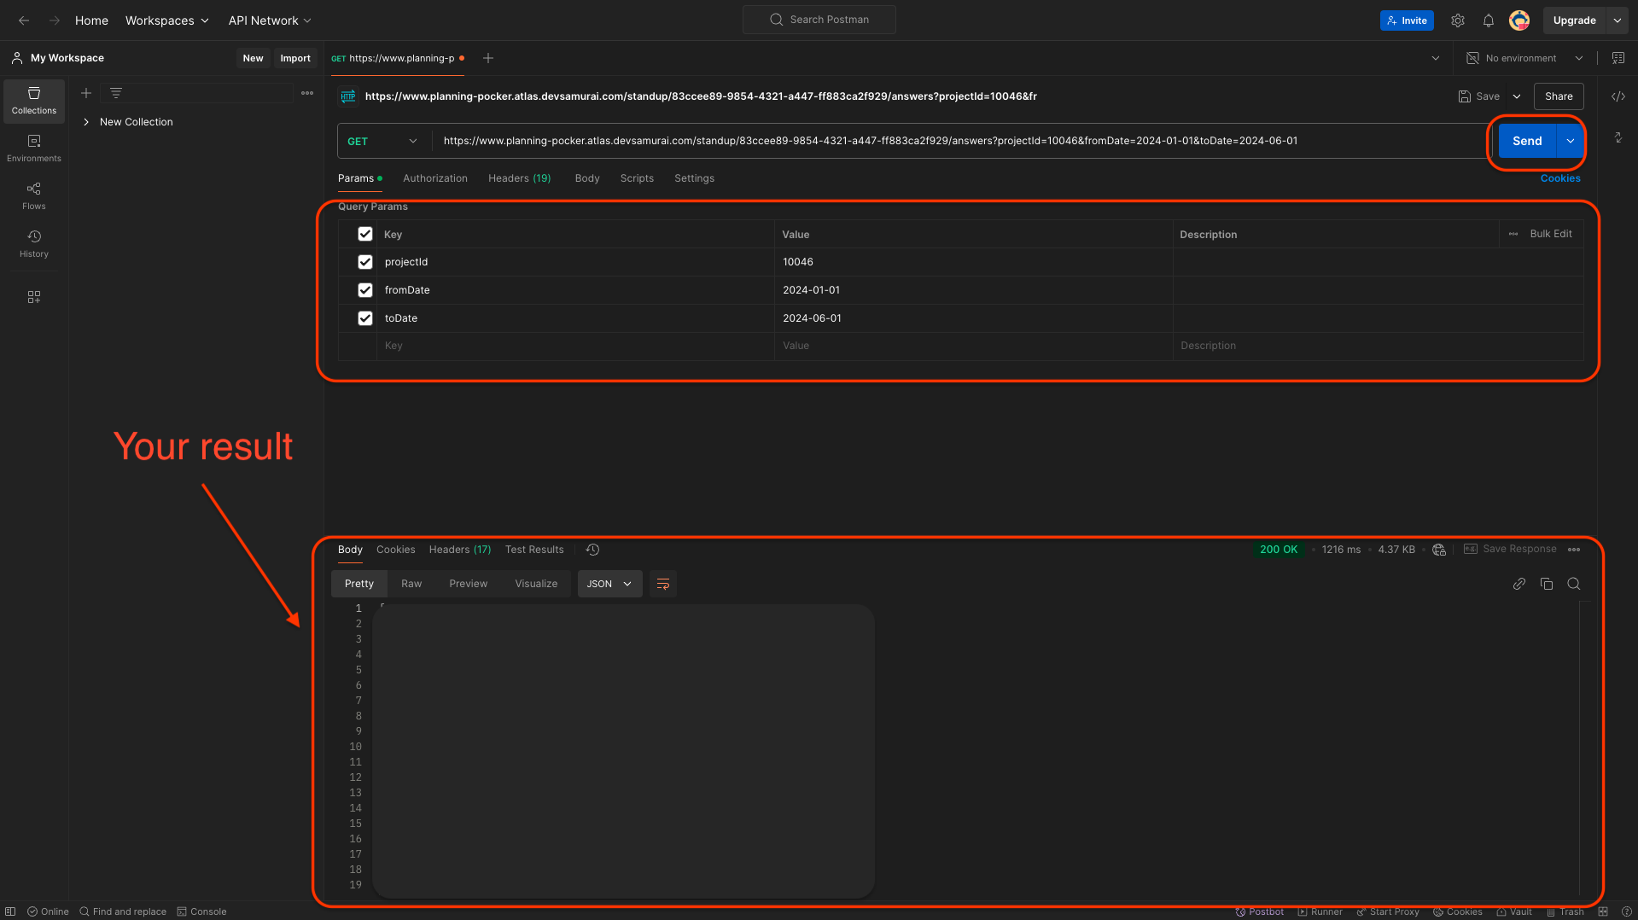Expand the New Collection tree item

point(86,122)
